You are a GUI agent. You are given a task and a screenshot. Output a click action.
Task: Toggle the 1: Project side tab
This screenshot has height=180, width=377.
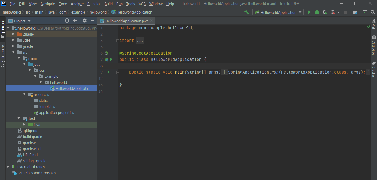pos(3,29)
